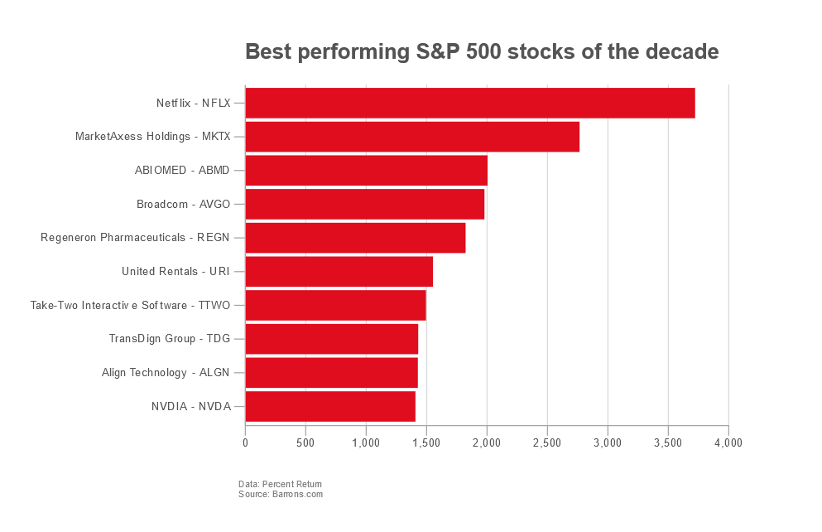
Task: Click the 500 x-axis tick label
Action: 305,443
